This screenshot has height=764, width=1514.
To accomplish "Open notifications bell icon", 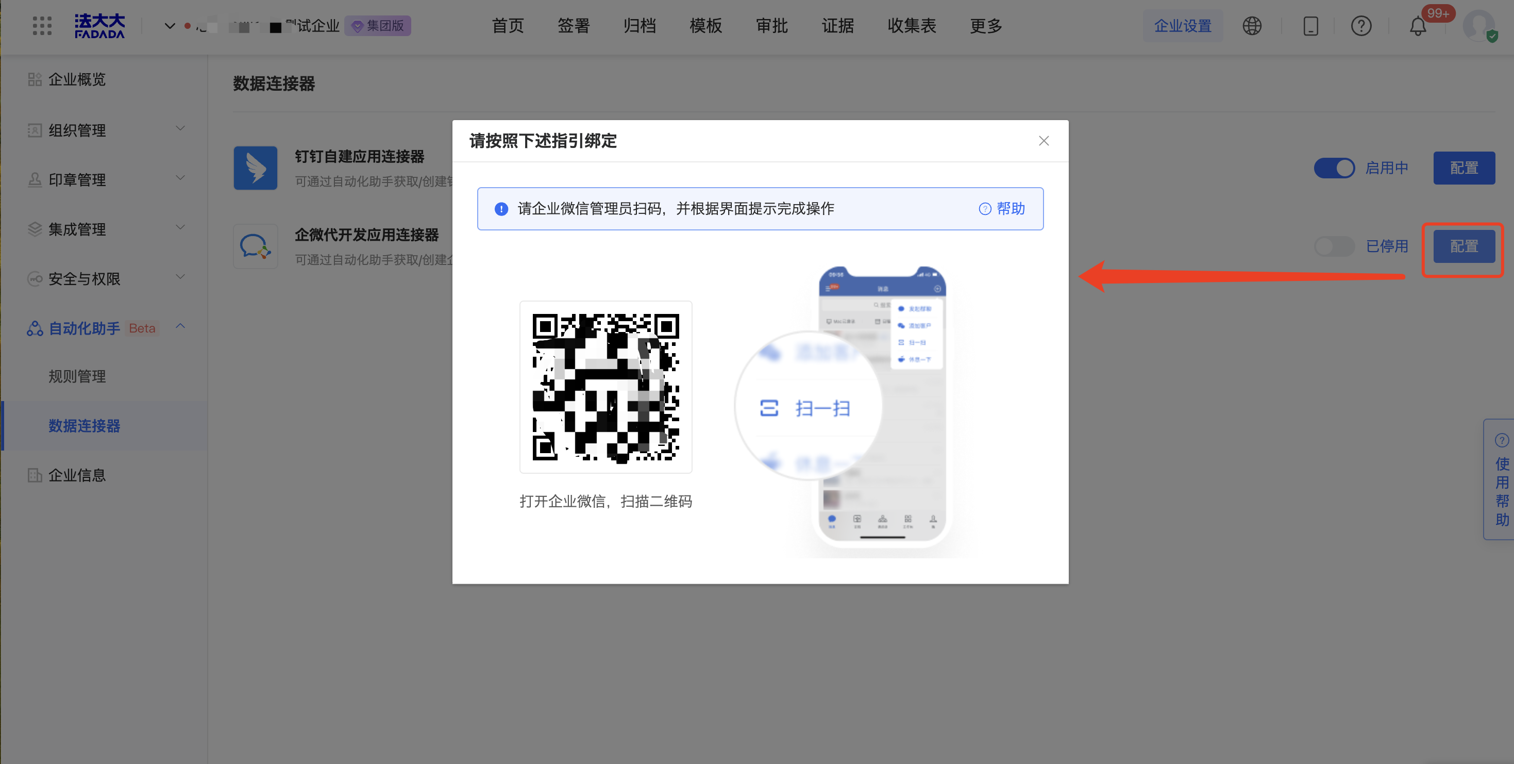I will click(1418, 26).
